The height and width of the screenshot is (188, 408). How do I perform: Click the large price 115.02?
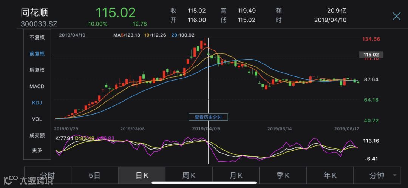116,13
